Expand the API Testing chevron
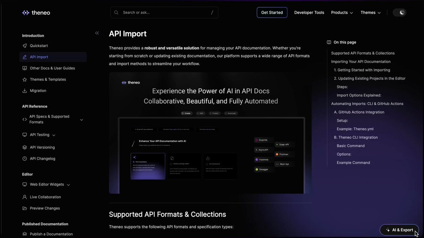Viewport: 424px width, 238px height. [54, 135]
